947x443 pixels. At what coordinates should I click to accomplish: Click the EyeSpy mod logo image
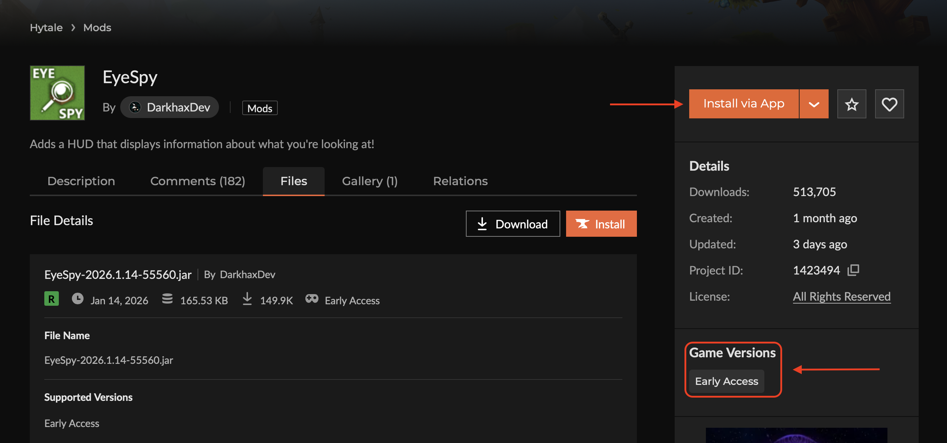57,93
